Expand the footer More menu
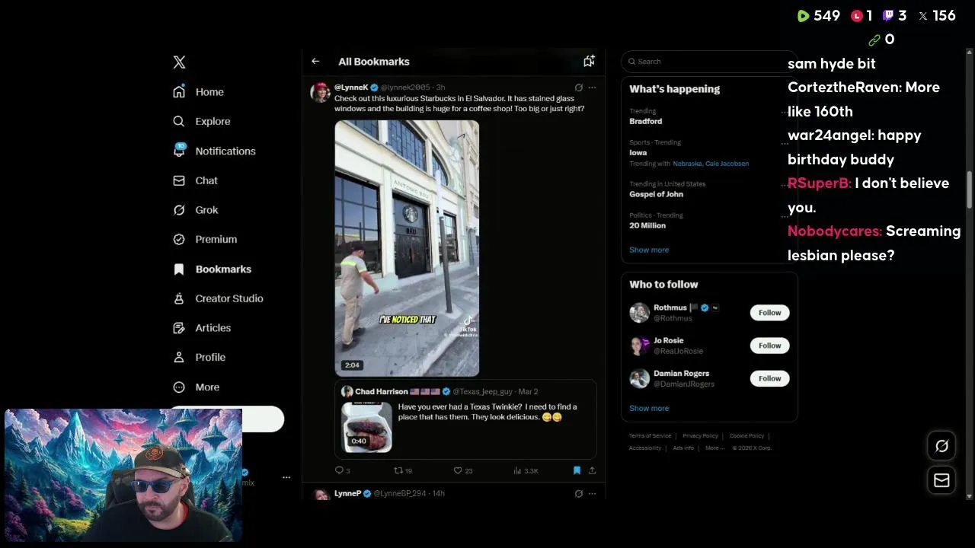Image resolution: width=975 pixels, height=548 pixels. 713,448
